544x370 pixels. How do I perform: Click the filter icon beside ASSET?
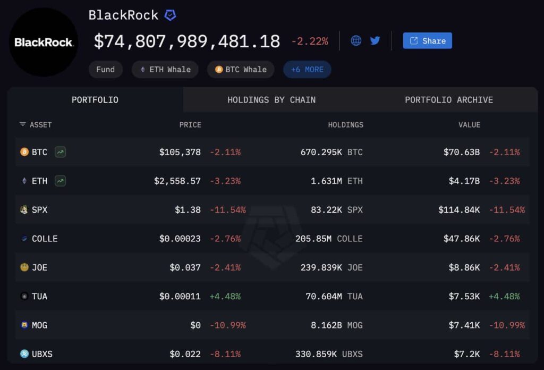coord(22,124)
